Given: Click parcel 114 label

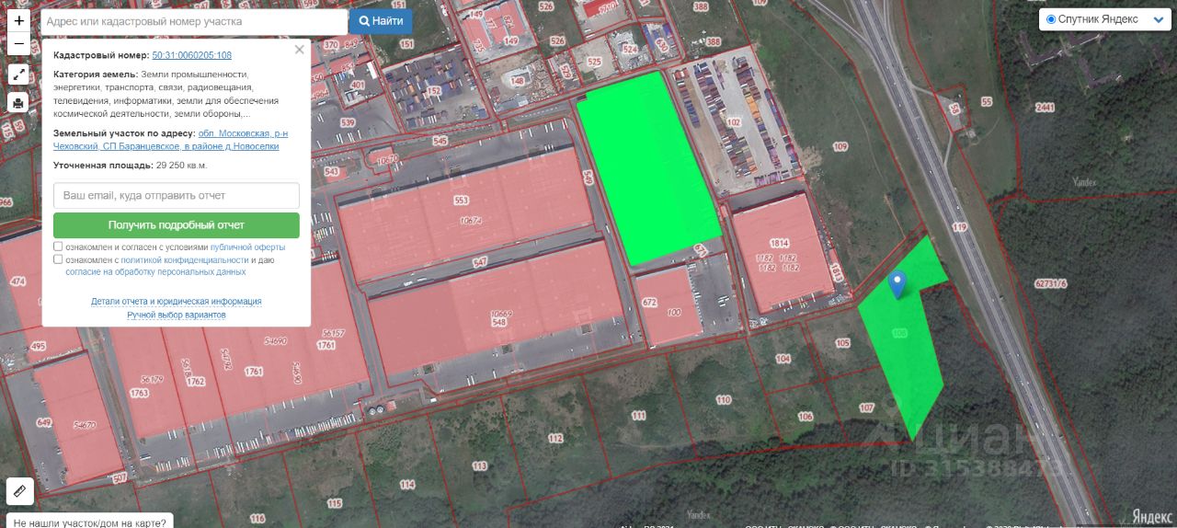Looking at the screenshot, I should (x=407, y=484).
